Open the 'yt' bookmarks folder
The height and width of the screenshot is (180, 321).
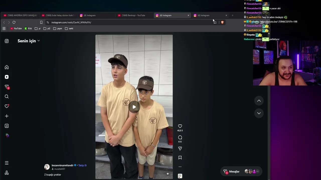click(38, 28)
